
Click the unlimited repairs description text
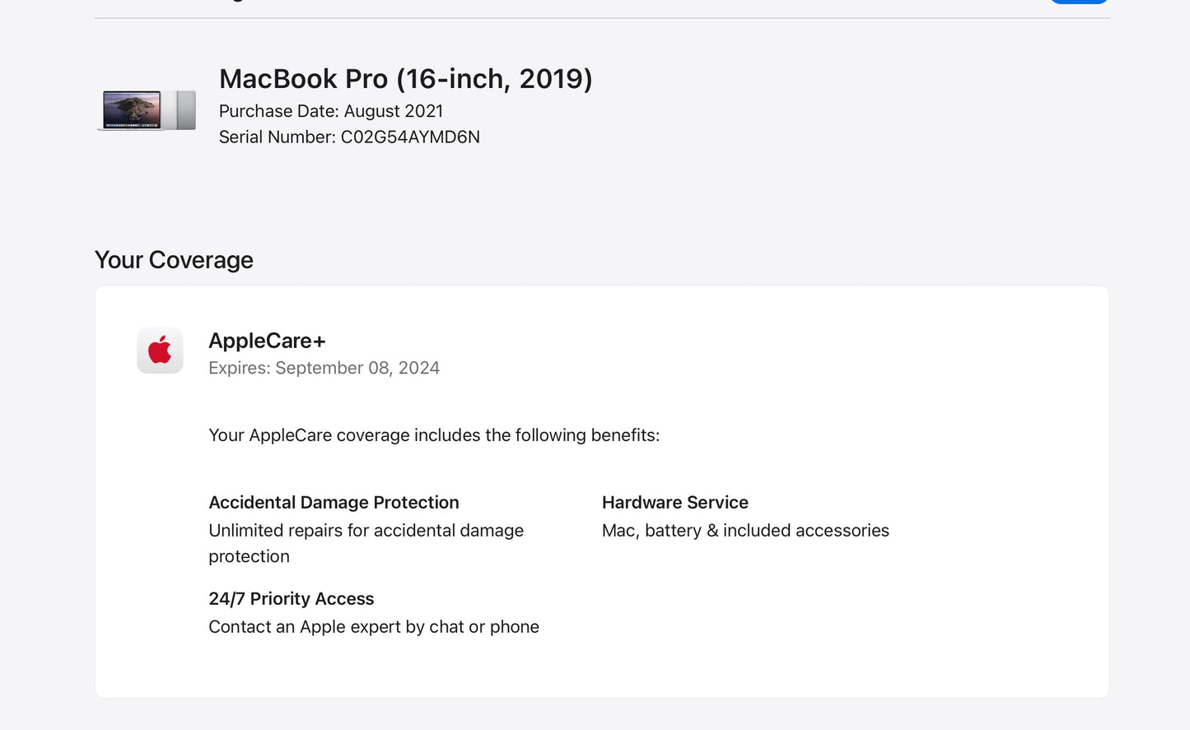(x=366, y=543)
